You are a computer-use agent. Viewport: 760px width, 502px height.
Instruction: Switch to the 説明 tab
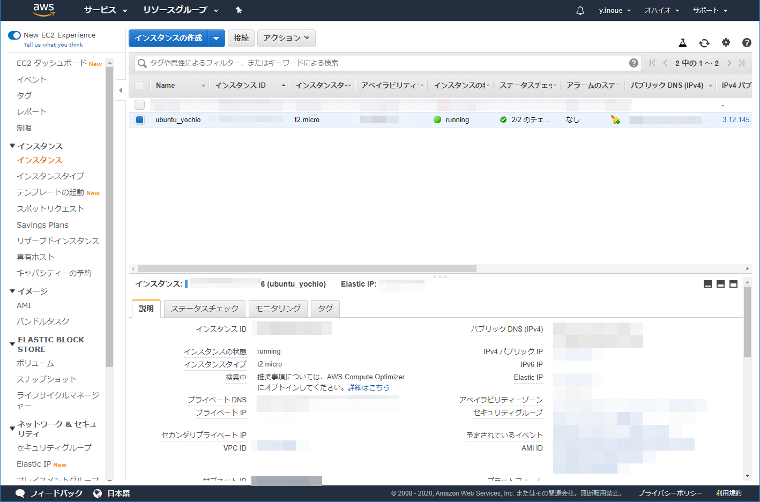(x=146, y=309)
